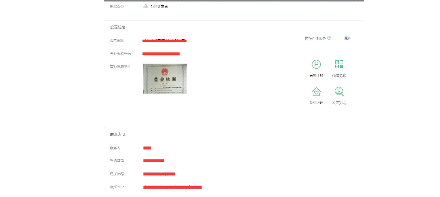Click the green calculator grid icon
Viewport: 440px width, 197px height.
tap(339, 65)
